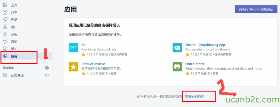Click the Product Reviews star logo
Image resolution: width=280 pixels, height=107 pixels.
[x=73, y=67]
